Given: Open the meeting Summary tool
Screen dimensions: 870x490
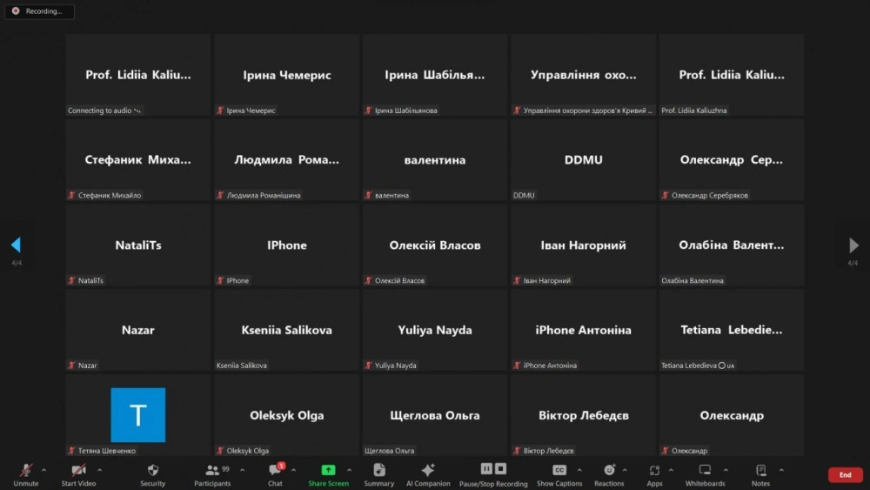Looking at the screenshot, I should [x=379, y=475].
